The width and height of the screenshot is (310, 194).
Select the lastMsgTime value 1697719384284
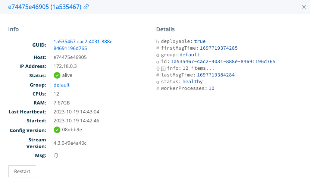coord(216,75)
